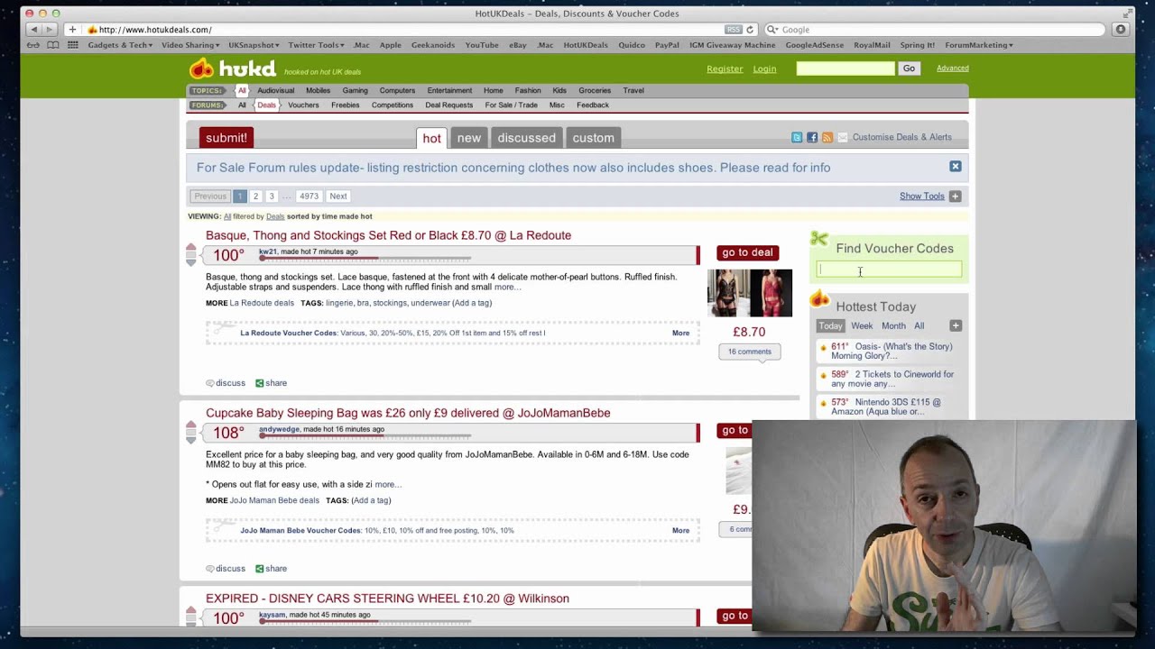Enter full screen with the window arrows icon
The height and width of the screenshot is (649, 1155).
point(1127,13)
